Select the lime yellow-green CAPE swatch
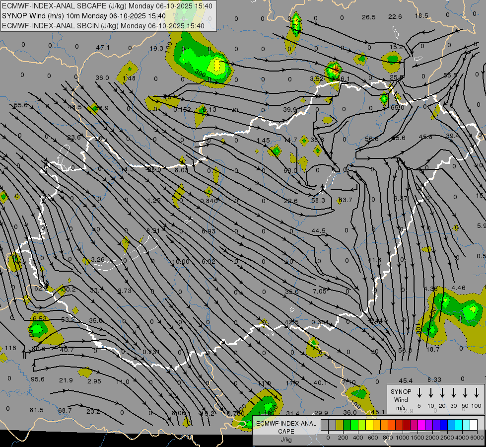486x447 pixels. point(362,425)
